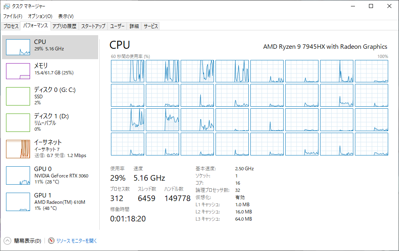Open リソース モニターを開く link
The height and width of the screenshot is (251, 399).
(x=77, y=241)
